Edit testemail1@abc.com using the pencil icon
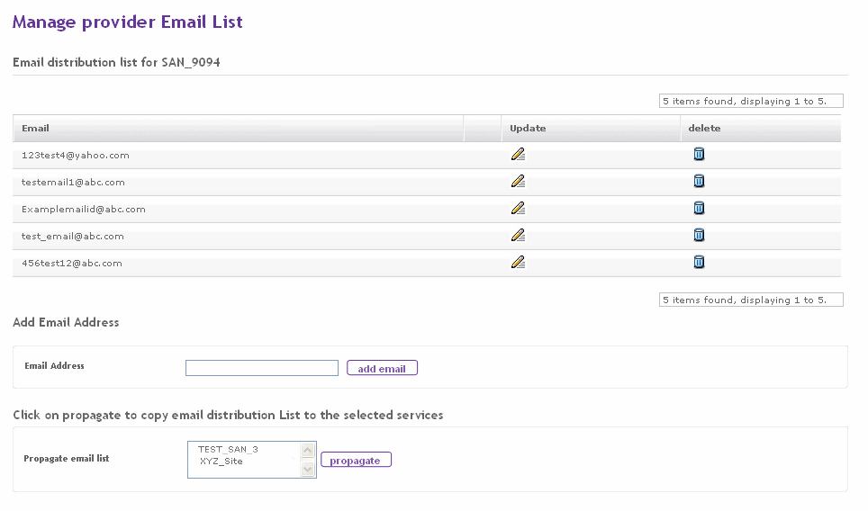 (x=518, y=182)
